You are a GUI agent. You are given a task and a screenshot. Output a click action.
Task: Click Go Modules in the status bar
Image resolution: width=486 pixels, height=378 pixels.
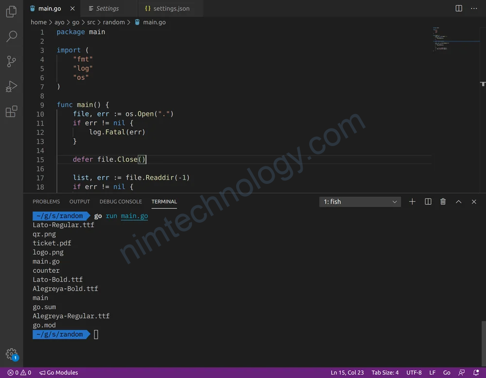[59, 373]
